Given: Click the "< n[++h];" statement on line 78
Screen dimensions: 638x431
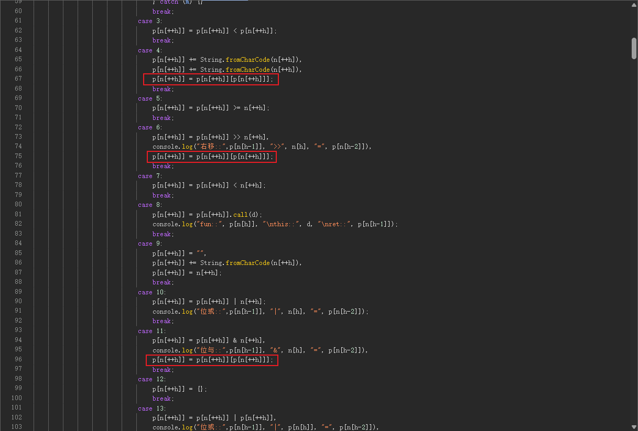Looking at the screenshot, I should [209, 185].
